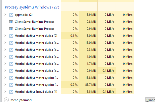Expand Hostitel služby: Síťová služba (4)
Image resolution: width=155 pixels, height=102 pixels.
point(5,92)
